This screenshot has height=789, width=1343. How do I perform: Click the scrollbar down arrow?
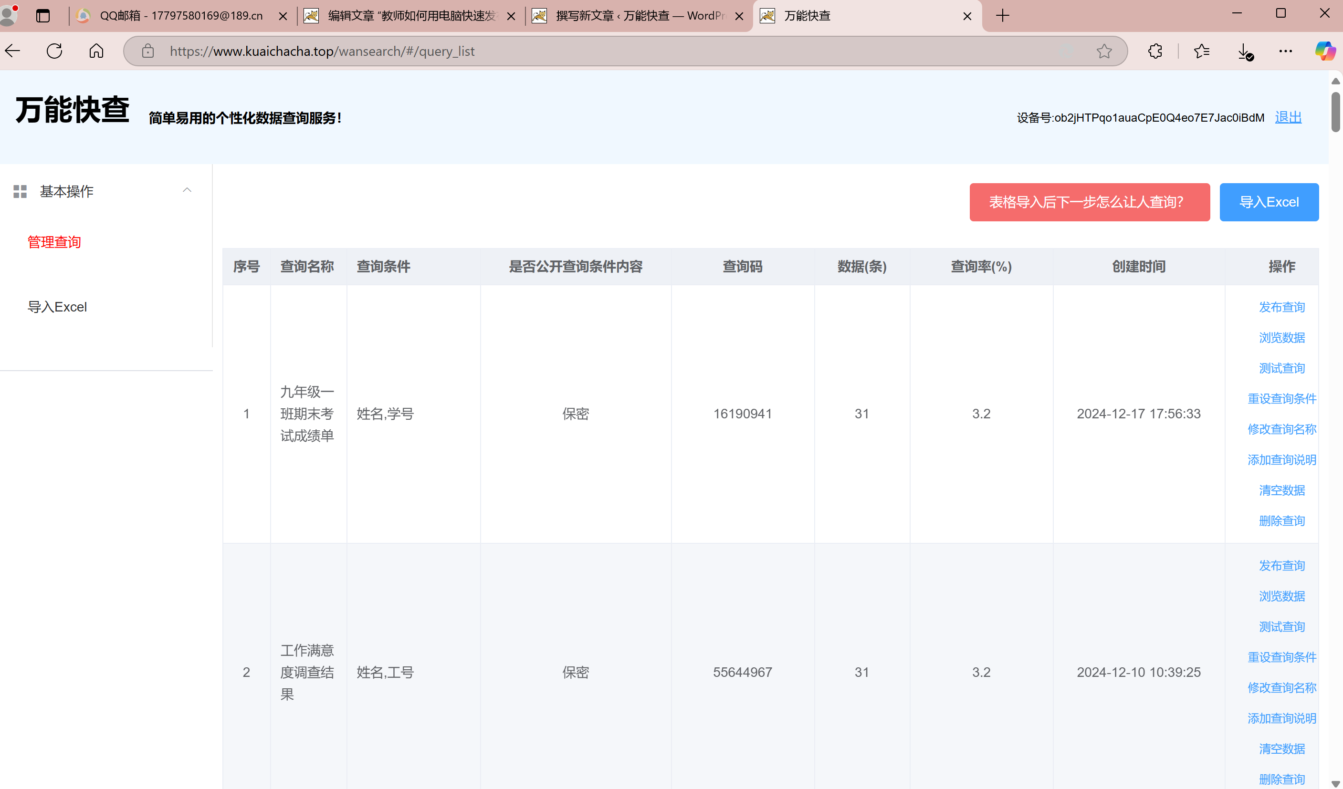tap(1335, 784)
